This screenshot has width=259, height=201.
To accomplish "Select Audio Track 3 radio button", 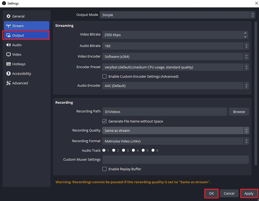I will [x=123, y=150].
